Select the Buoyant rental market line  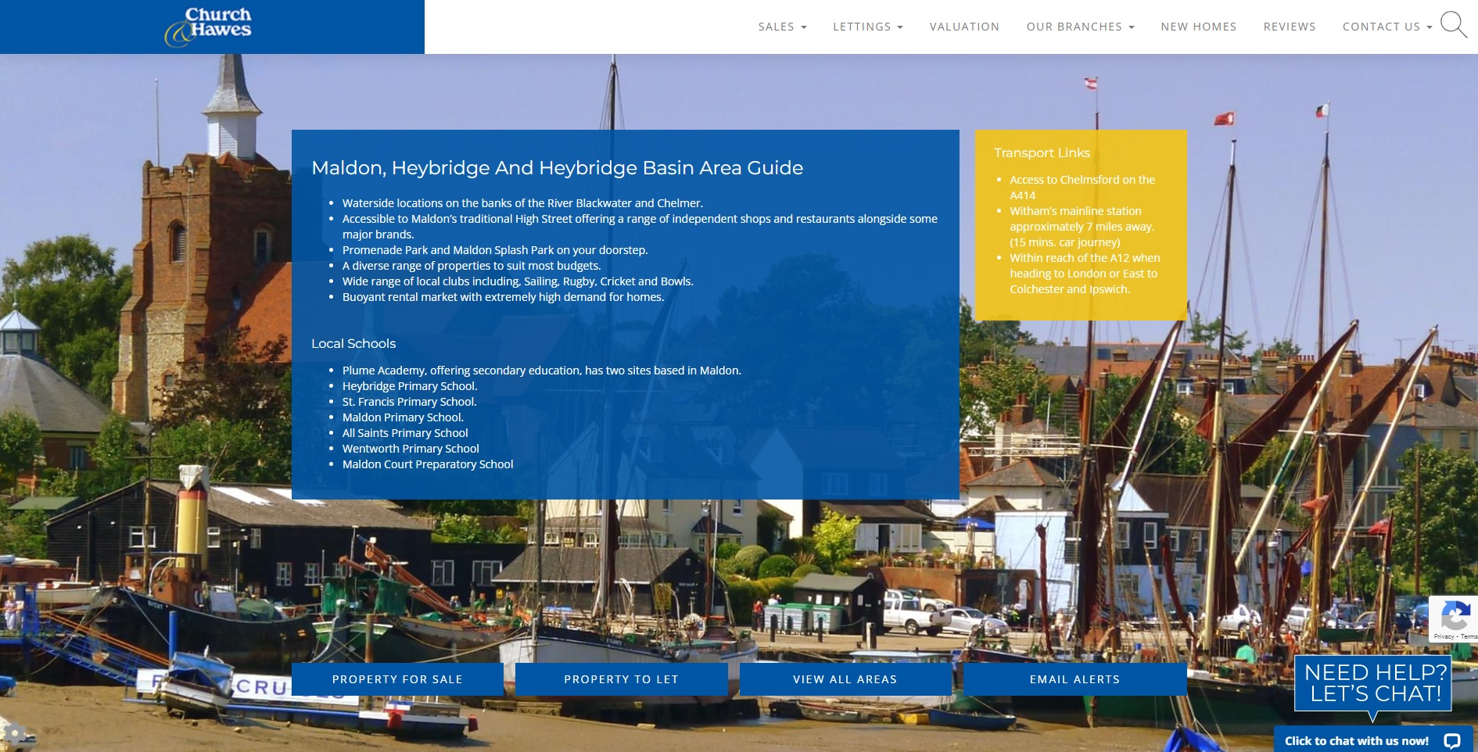pos(504,297)
